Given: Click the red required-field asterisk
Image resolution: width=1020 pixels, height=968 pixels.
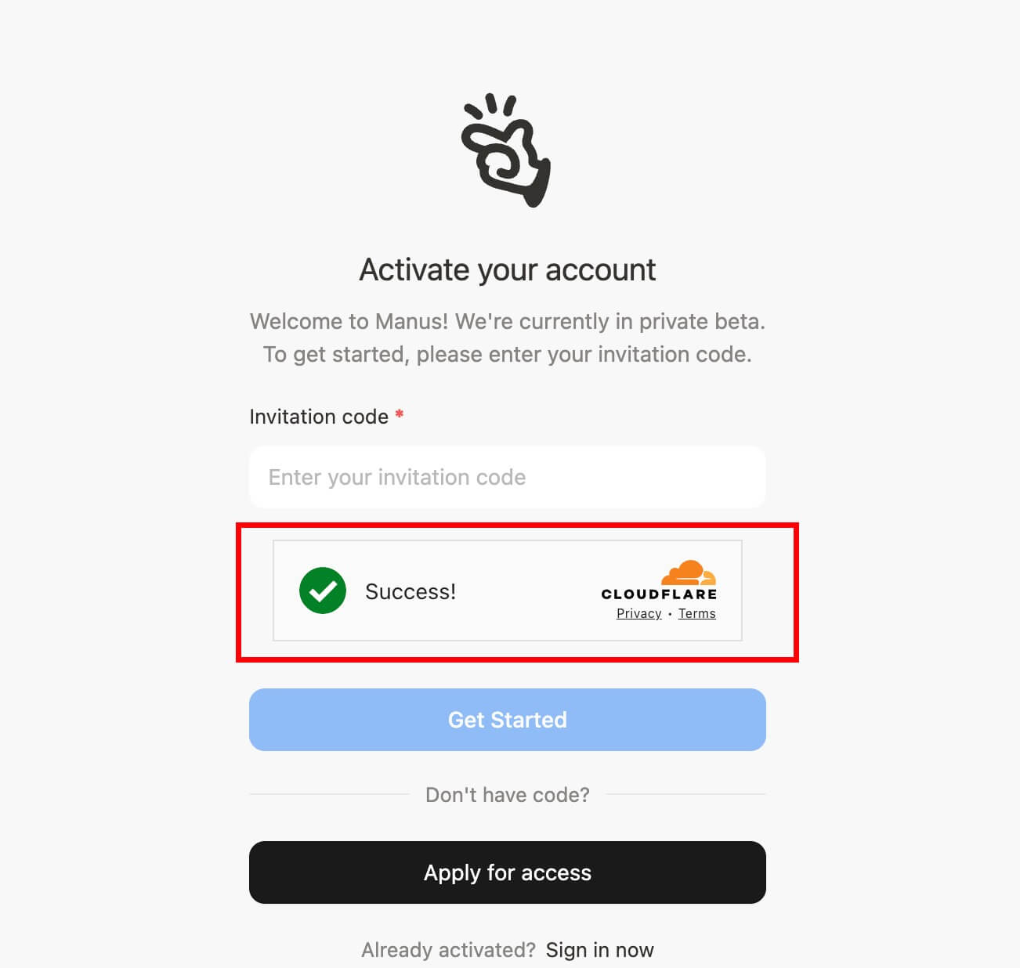Looking at the screenshot, I should click(x=399, y=414).
